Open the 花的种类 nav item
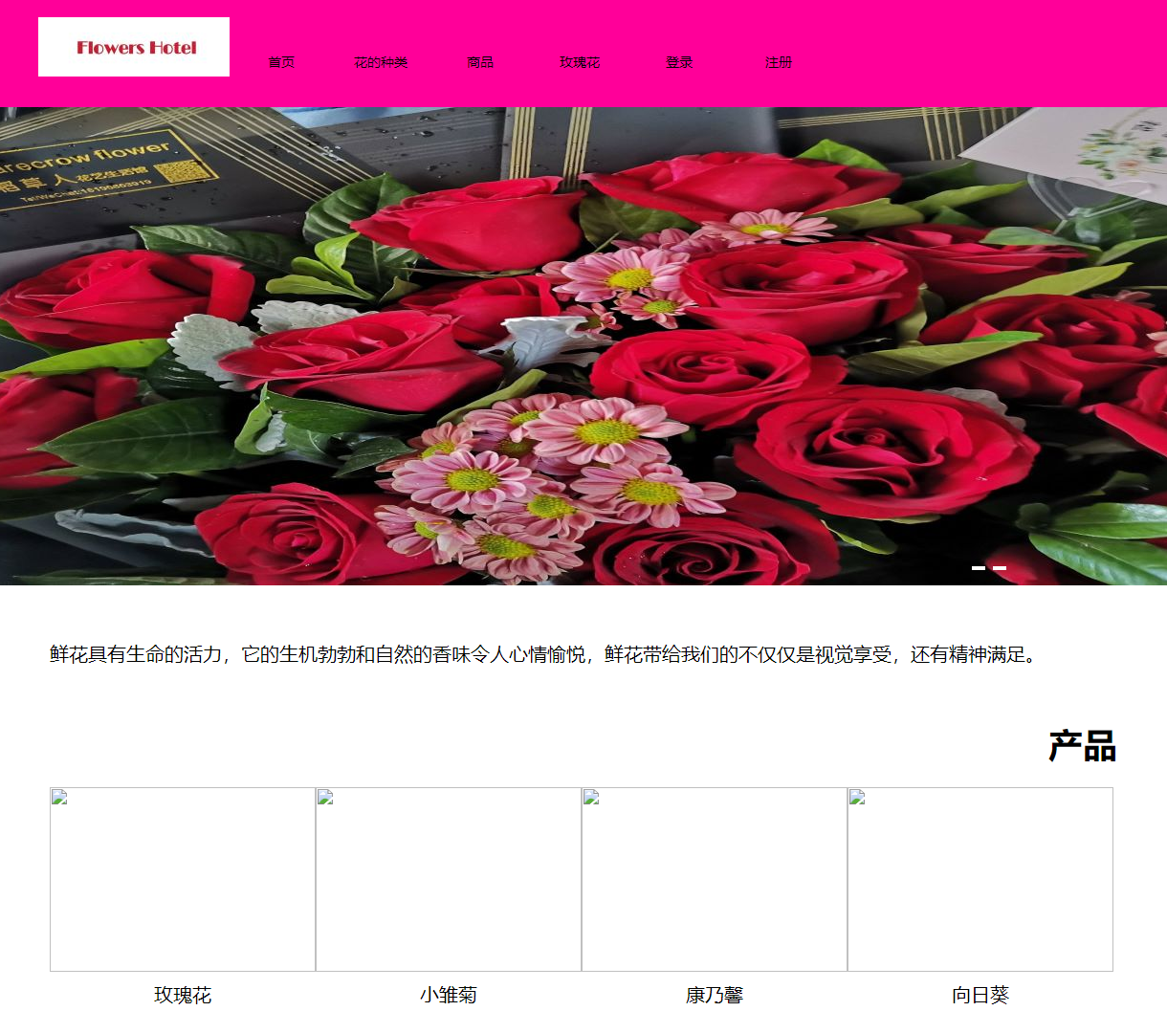This screenshot has height=1033, width=1167. click(x=381, y=61)
